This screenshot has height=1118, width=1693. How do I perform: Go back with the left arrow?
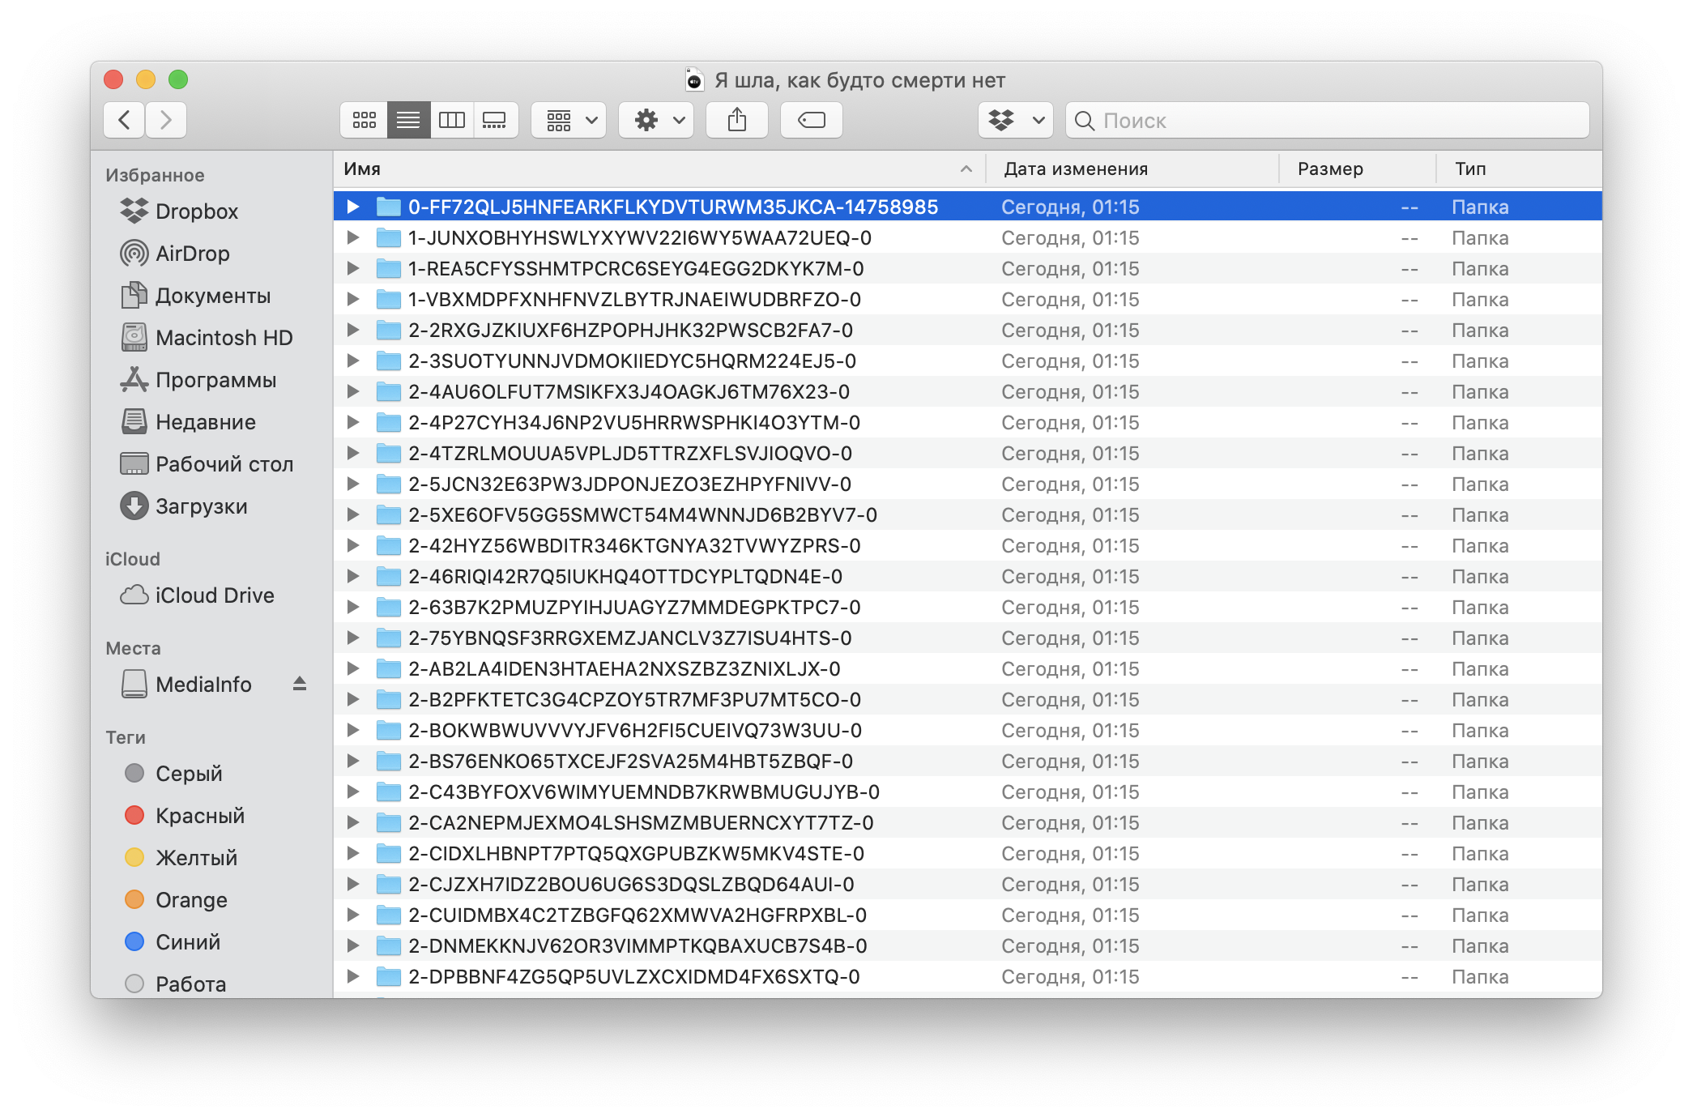tap(125, 120)
